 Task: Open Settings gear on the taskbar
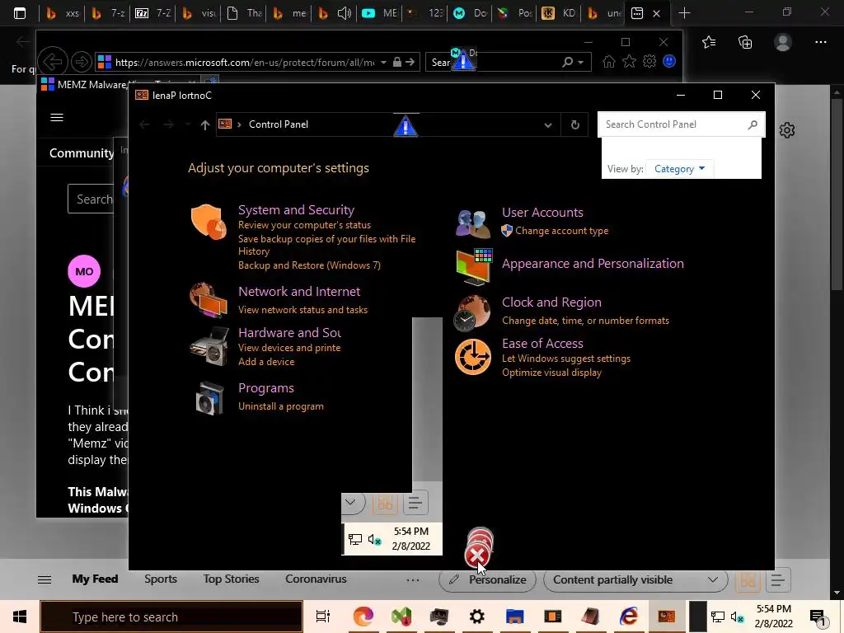tap(477, 617)
